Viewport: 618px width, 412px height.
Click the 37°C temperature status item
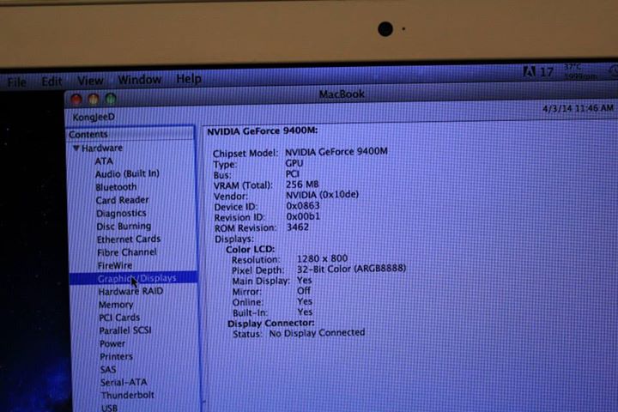[x=579, y=72]
